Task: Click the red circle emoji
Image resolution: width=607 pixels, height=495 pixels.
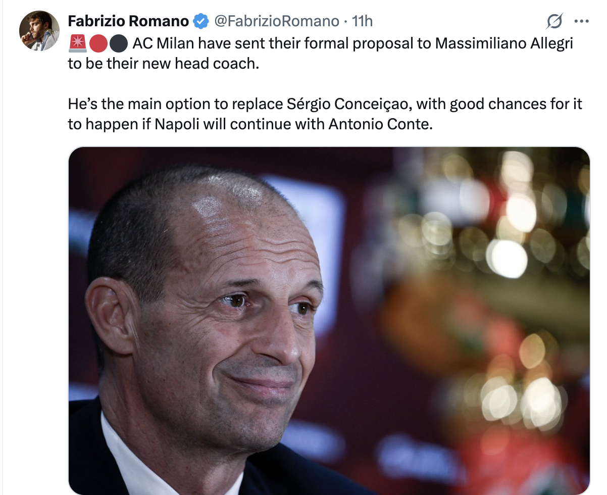Action: 98,44
